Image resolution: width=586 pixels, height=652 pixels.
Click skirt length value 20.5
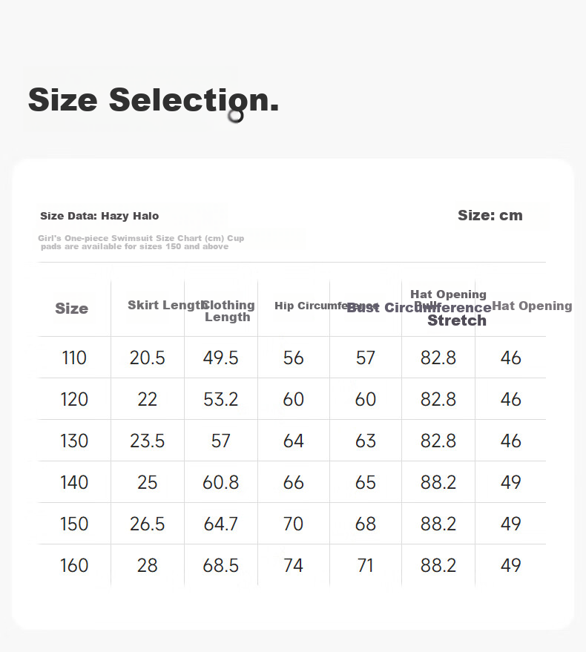pyautogui.click(x=147, y=358)
